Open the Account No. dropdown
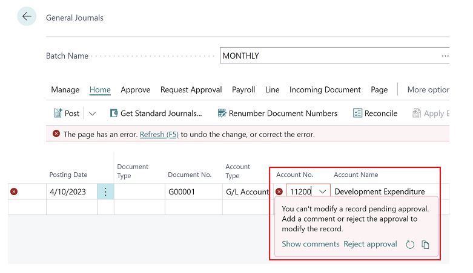The height and width of the screenshot is (273, 473). [322, 191]
